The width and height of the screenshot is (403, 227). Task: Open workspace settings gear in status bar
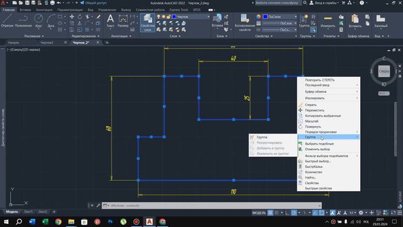[361, 212]
